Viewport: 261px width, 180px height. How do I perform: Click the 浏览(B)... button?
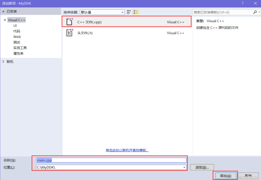(202, 167)
